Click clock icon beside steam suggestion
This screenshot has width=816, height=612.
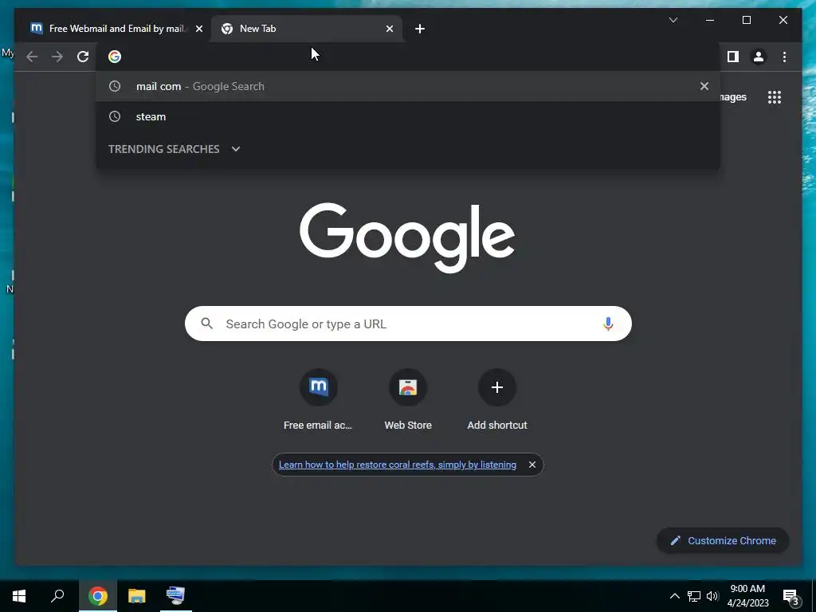(115, 116)
